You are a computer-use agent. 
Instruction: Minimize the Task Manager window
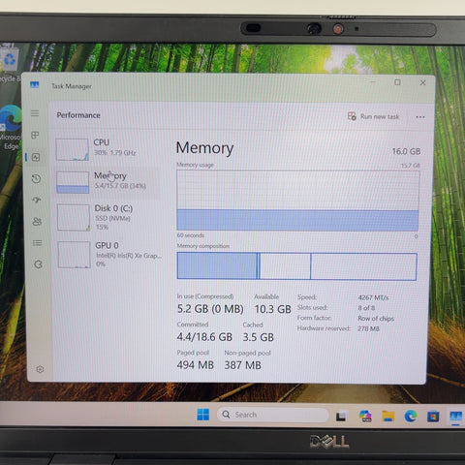tap(373, 82)
